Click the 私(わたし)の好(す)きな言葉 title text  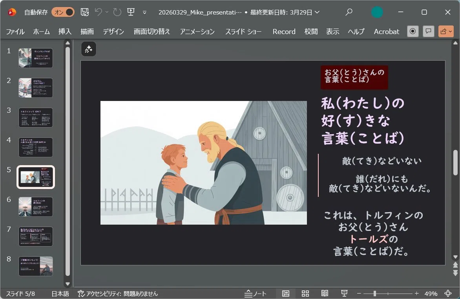coord(363,121)
